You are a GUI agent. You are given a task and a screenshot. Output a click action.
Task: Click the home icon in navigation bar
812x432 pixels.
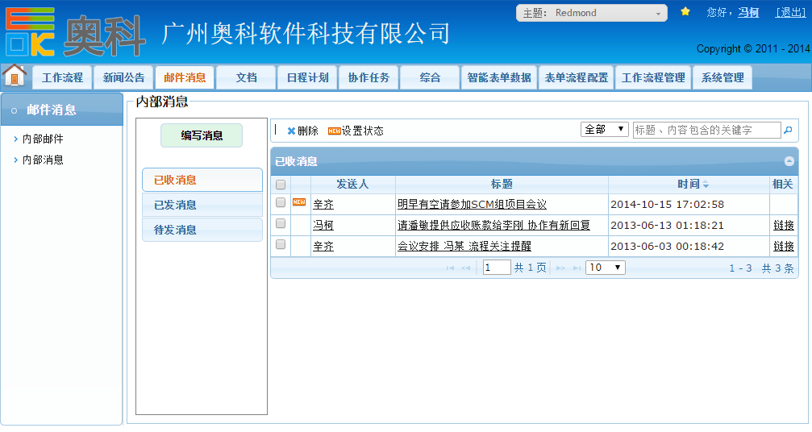click(x=15, y=77)
